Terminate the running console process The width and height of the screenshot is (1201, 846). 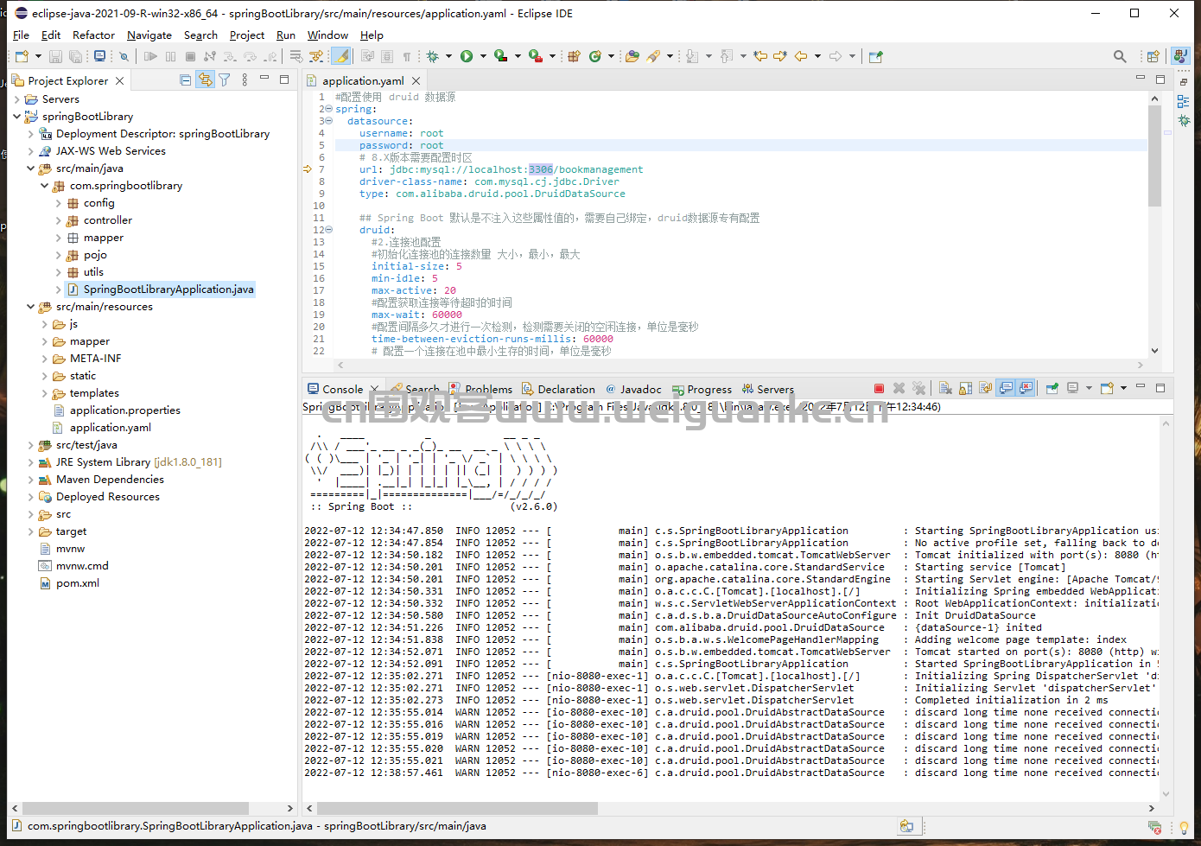click(x=879, y=388)
